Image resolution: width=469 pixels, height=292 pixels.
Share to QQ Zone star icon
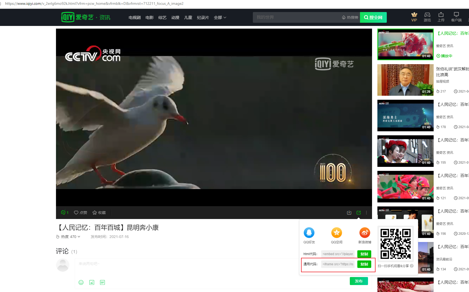(337, 233)
